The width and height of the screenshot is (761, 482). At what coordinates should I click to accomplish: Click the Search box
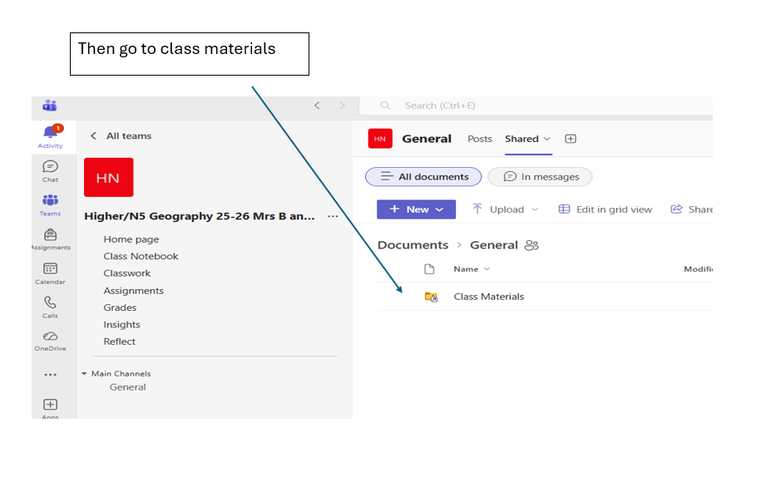point(536,106)
